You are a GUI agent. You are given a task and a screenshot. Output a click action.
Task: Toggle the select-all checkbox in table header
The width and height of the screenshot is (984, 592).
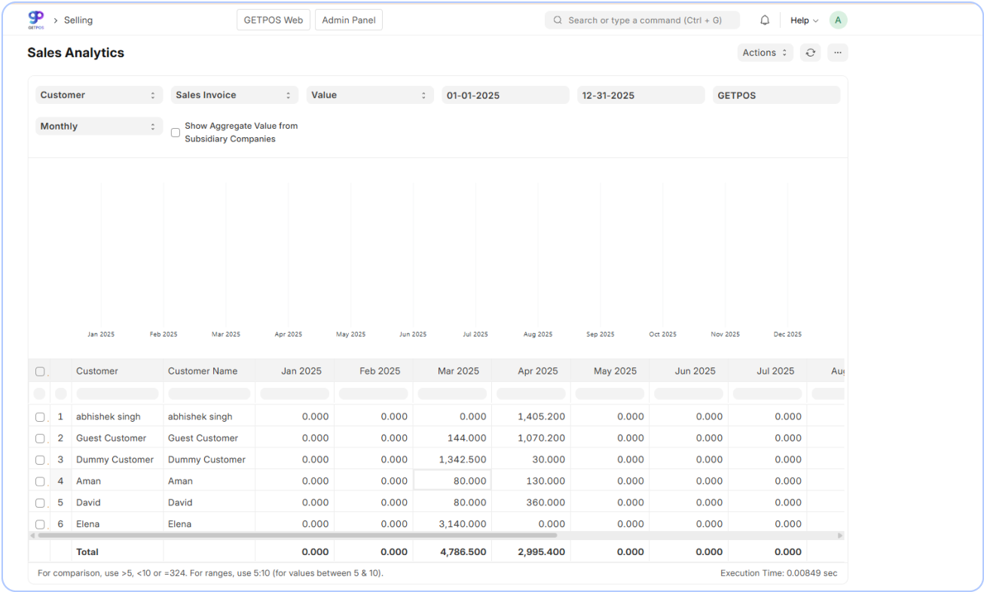[x=40, y=371]
